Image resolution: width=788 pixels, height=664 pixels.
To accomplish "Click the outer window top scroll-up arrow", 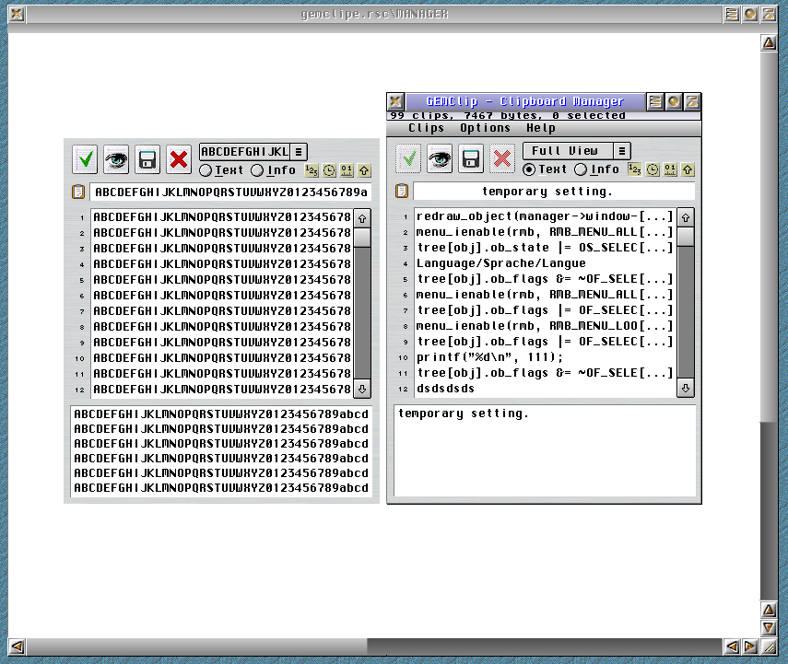I will [x=769, y=42].
